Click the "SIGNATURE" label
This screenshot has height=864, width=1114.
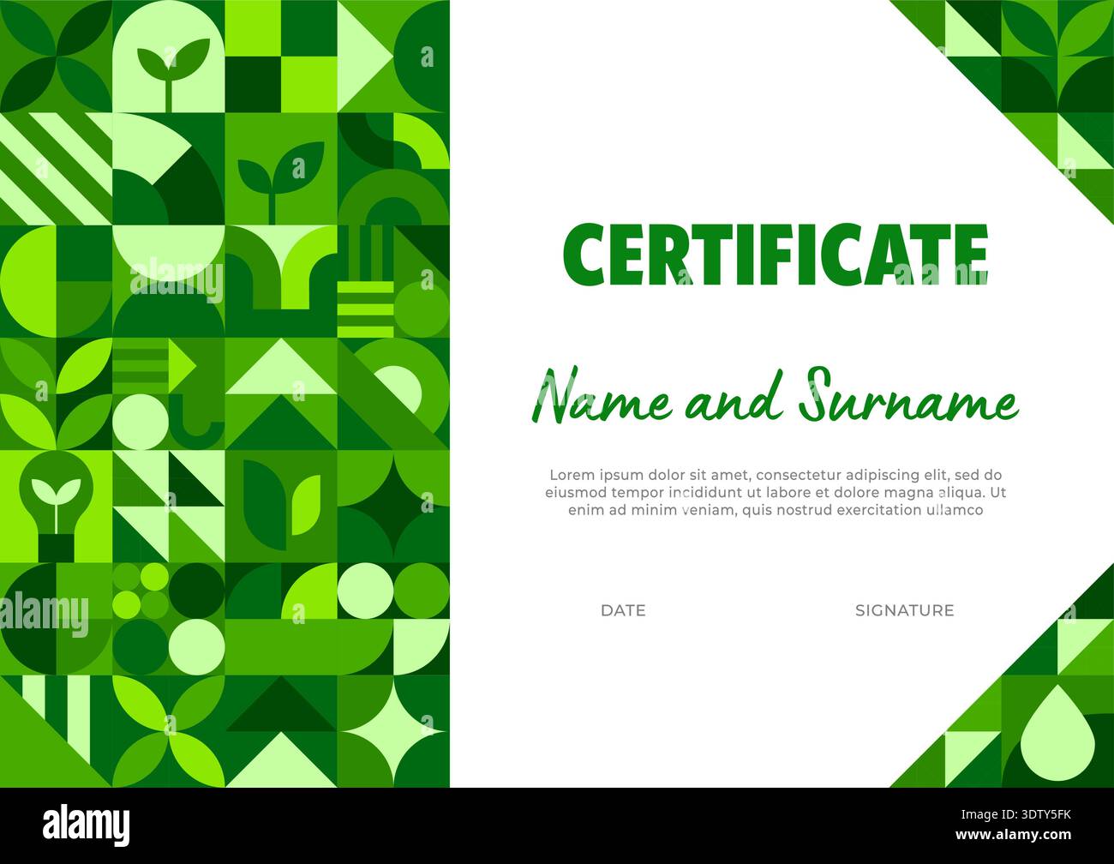pos(904,610)
